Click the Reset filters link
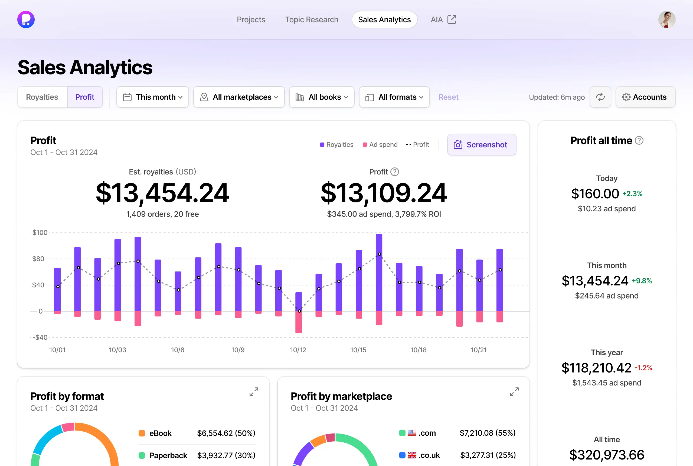This screenshot has width=693, height=466. [448, 97]
